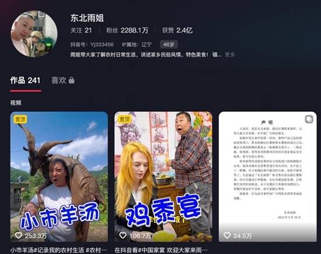The image size is (321, 254).
Task: Expand bio with 更多 link
Action: click(x=230, y=54)
